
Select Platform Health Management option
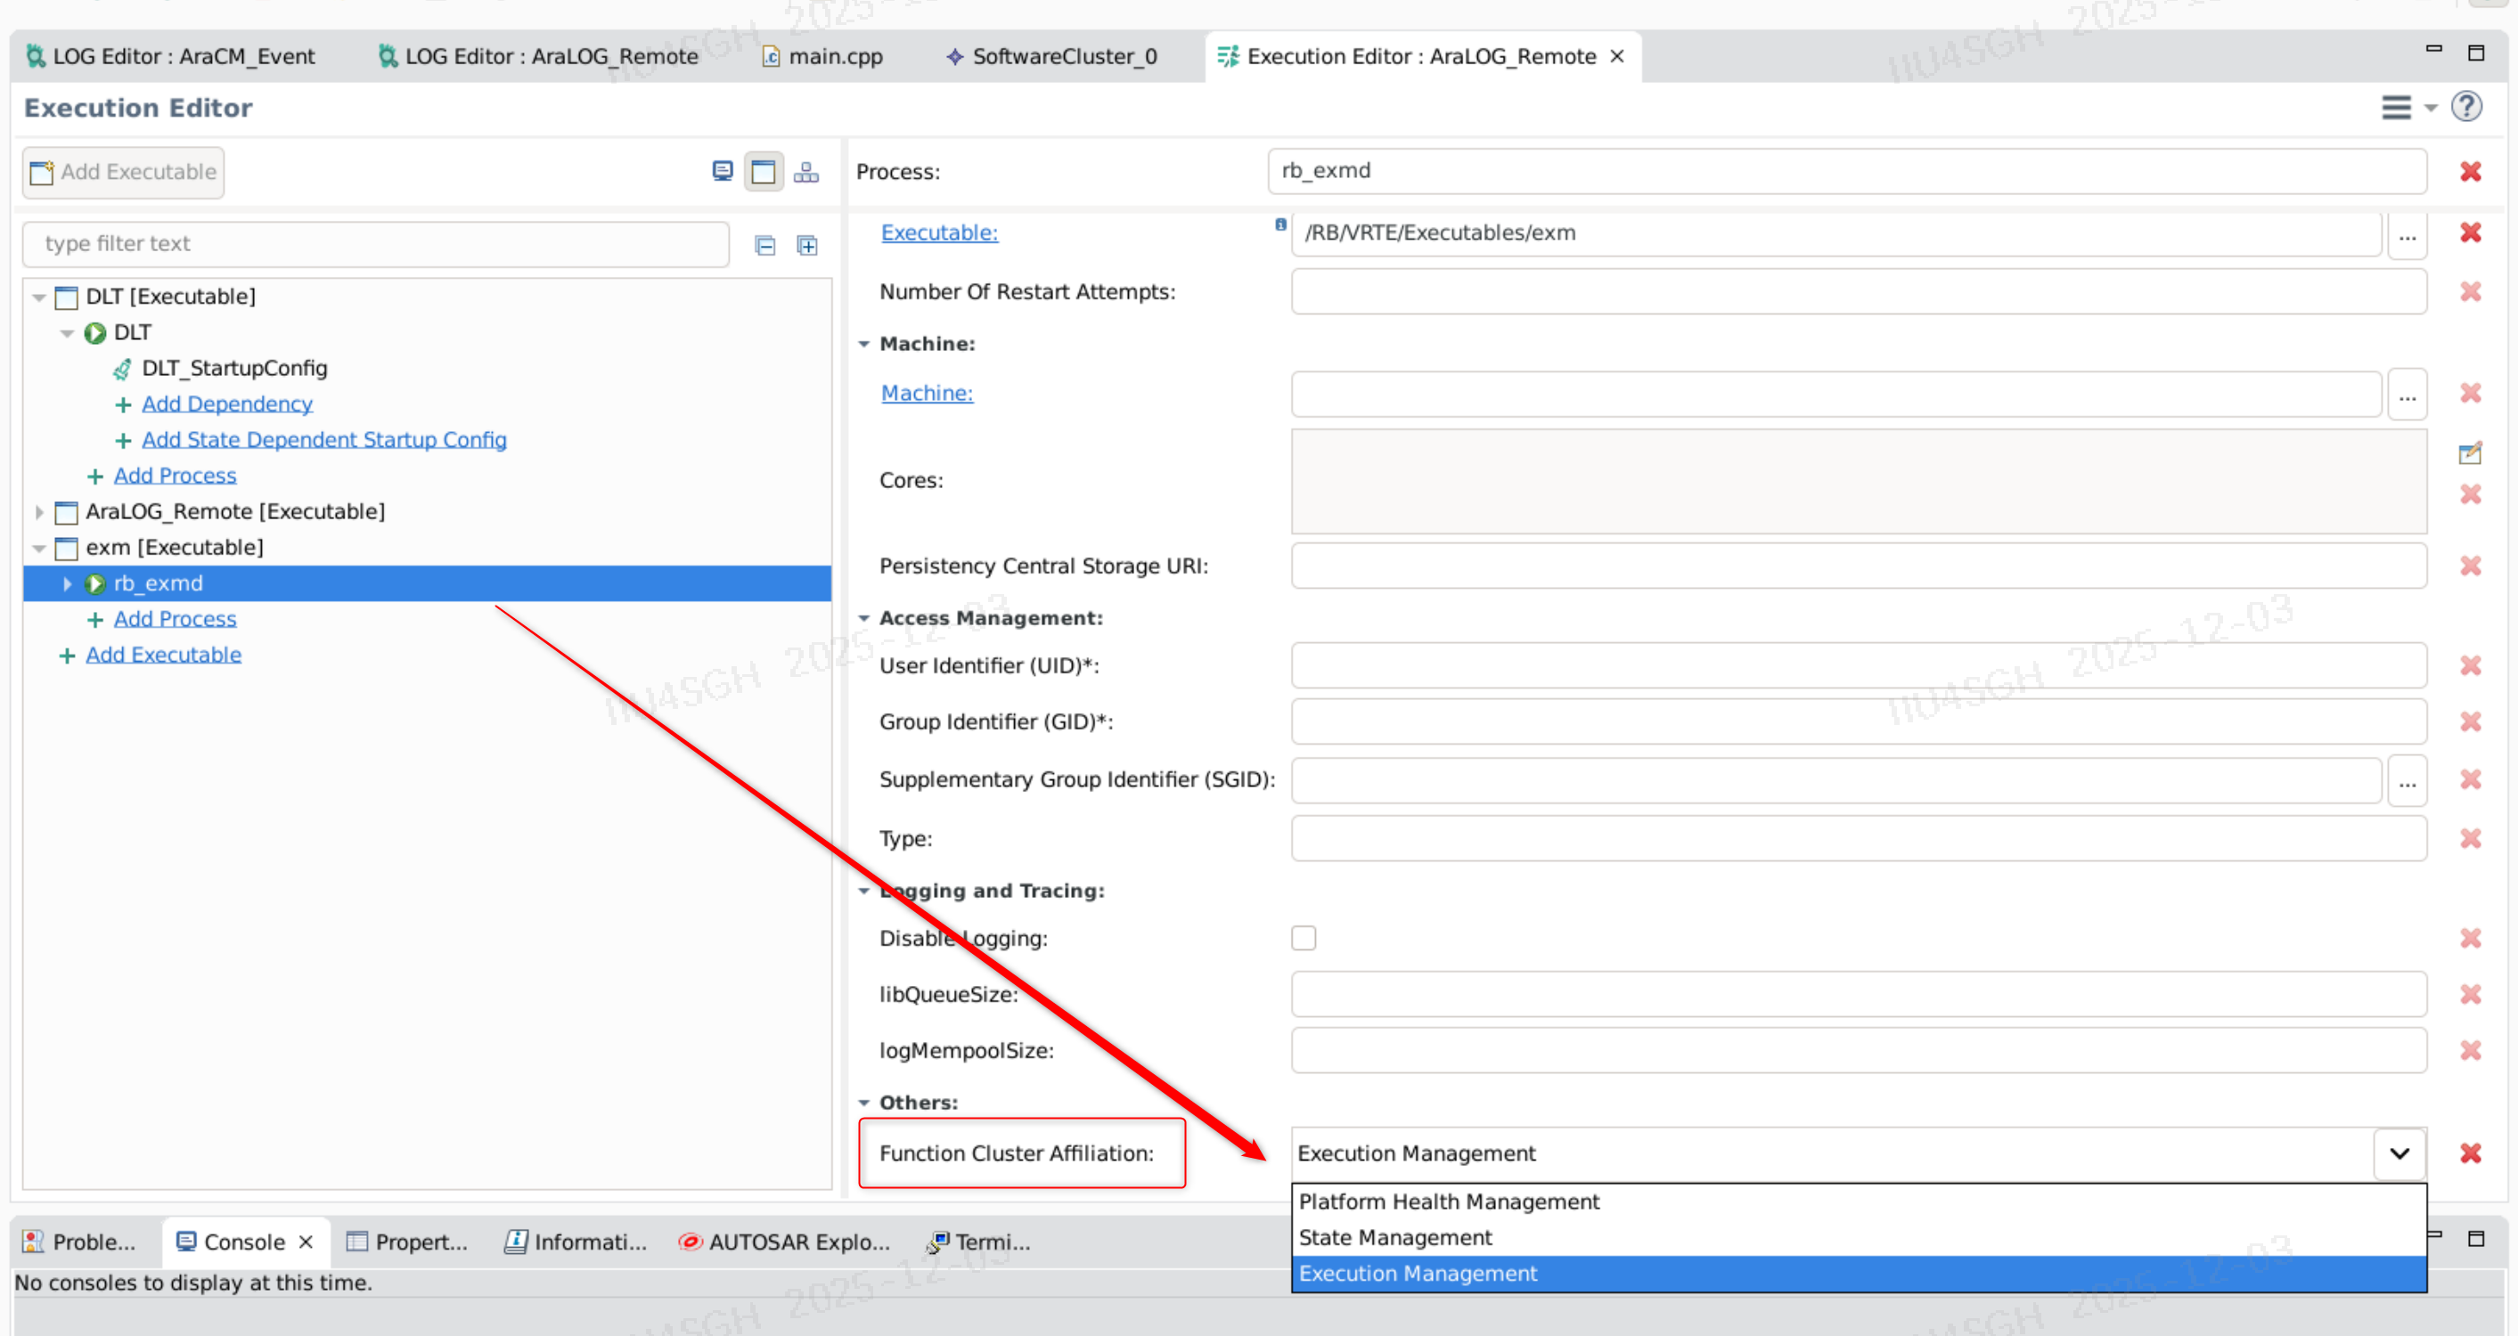1449,1202
